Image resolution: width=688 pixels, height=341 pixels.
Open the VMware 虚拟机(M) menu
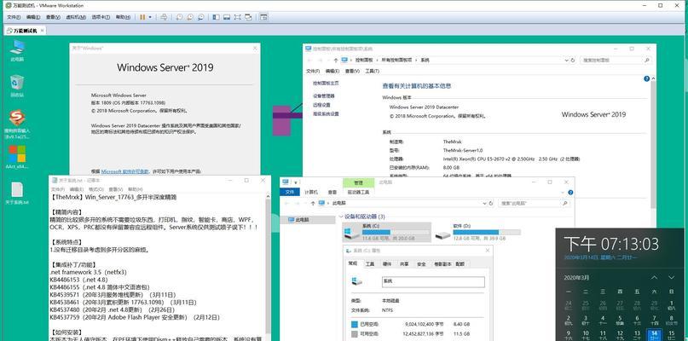[76, 17]
